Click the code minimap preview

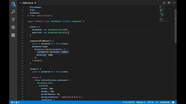pos(163,14)
